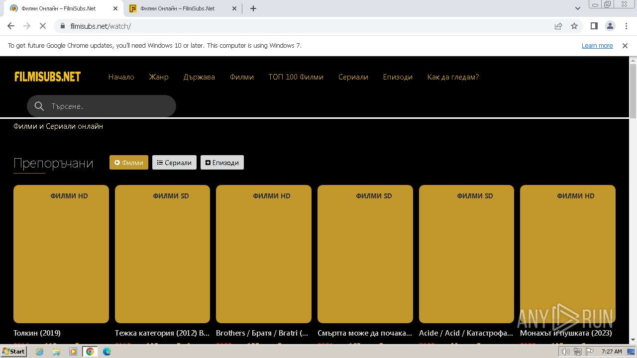
Task: Open the Епизоди menu item
Action: click(398, 77)
